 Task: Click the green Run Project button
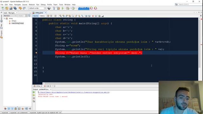[63, 8]
